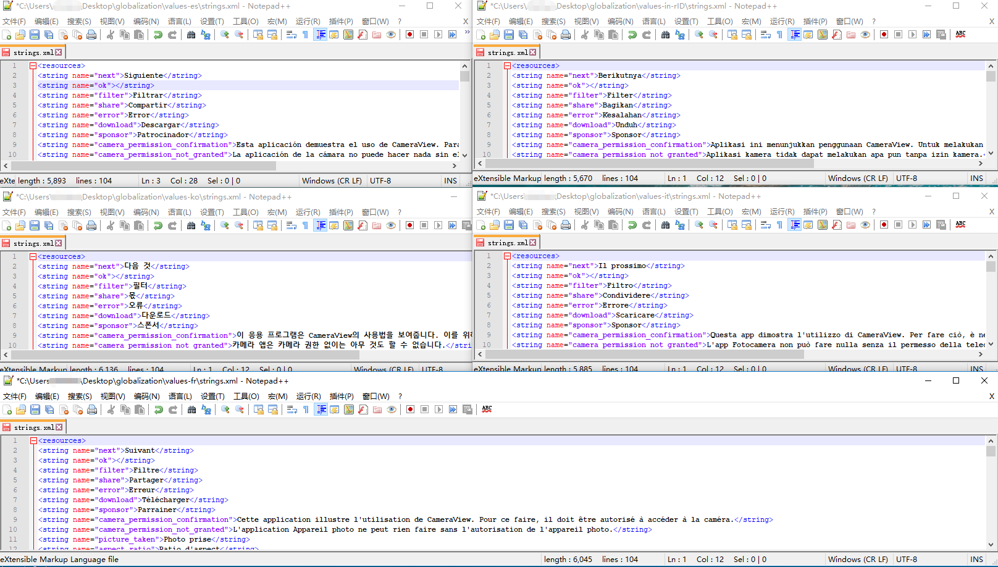The width and height of the screenshot is (998, 567).
Task: Close strings.xml tab in values-in-rID window
Action: 533,52
